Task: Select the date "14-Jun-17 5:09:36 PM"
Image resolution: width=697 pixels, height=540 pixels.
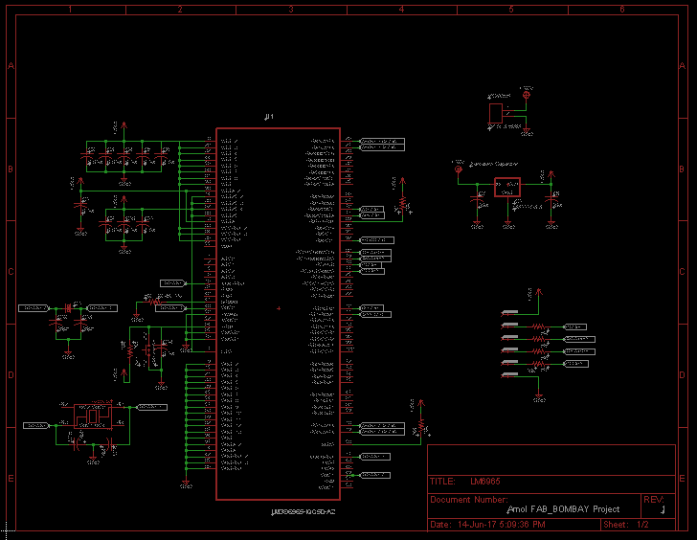Action: point(502,525)
